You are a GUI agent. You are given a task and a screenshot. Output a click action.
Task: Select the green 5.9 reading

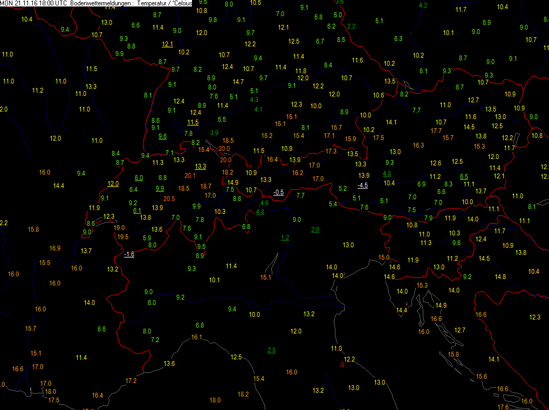coord(147,238)
